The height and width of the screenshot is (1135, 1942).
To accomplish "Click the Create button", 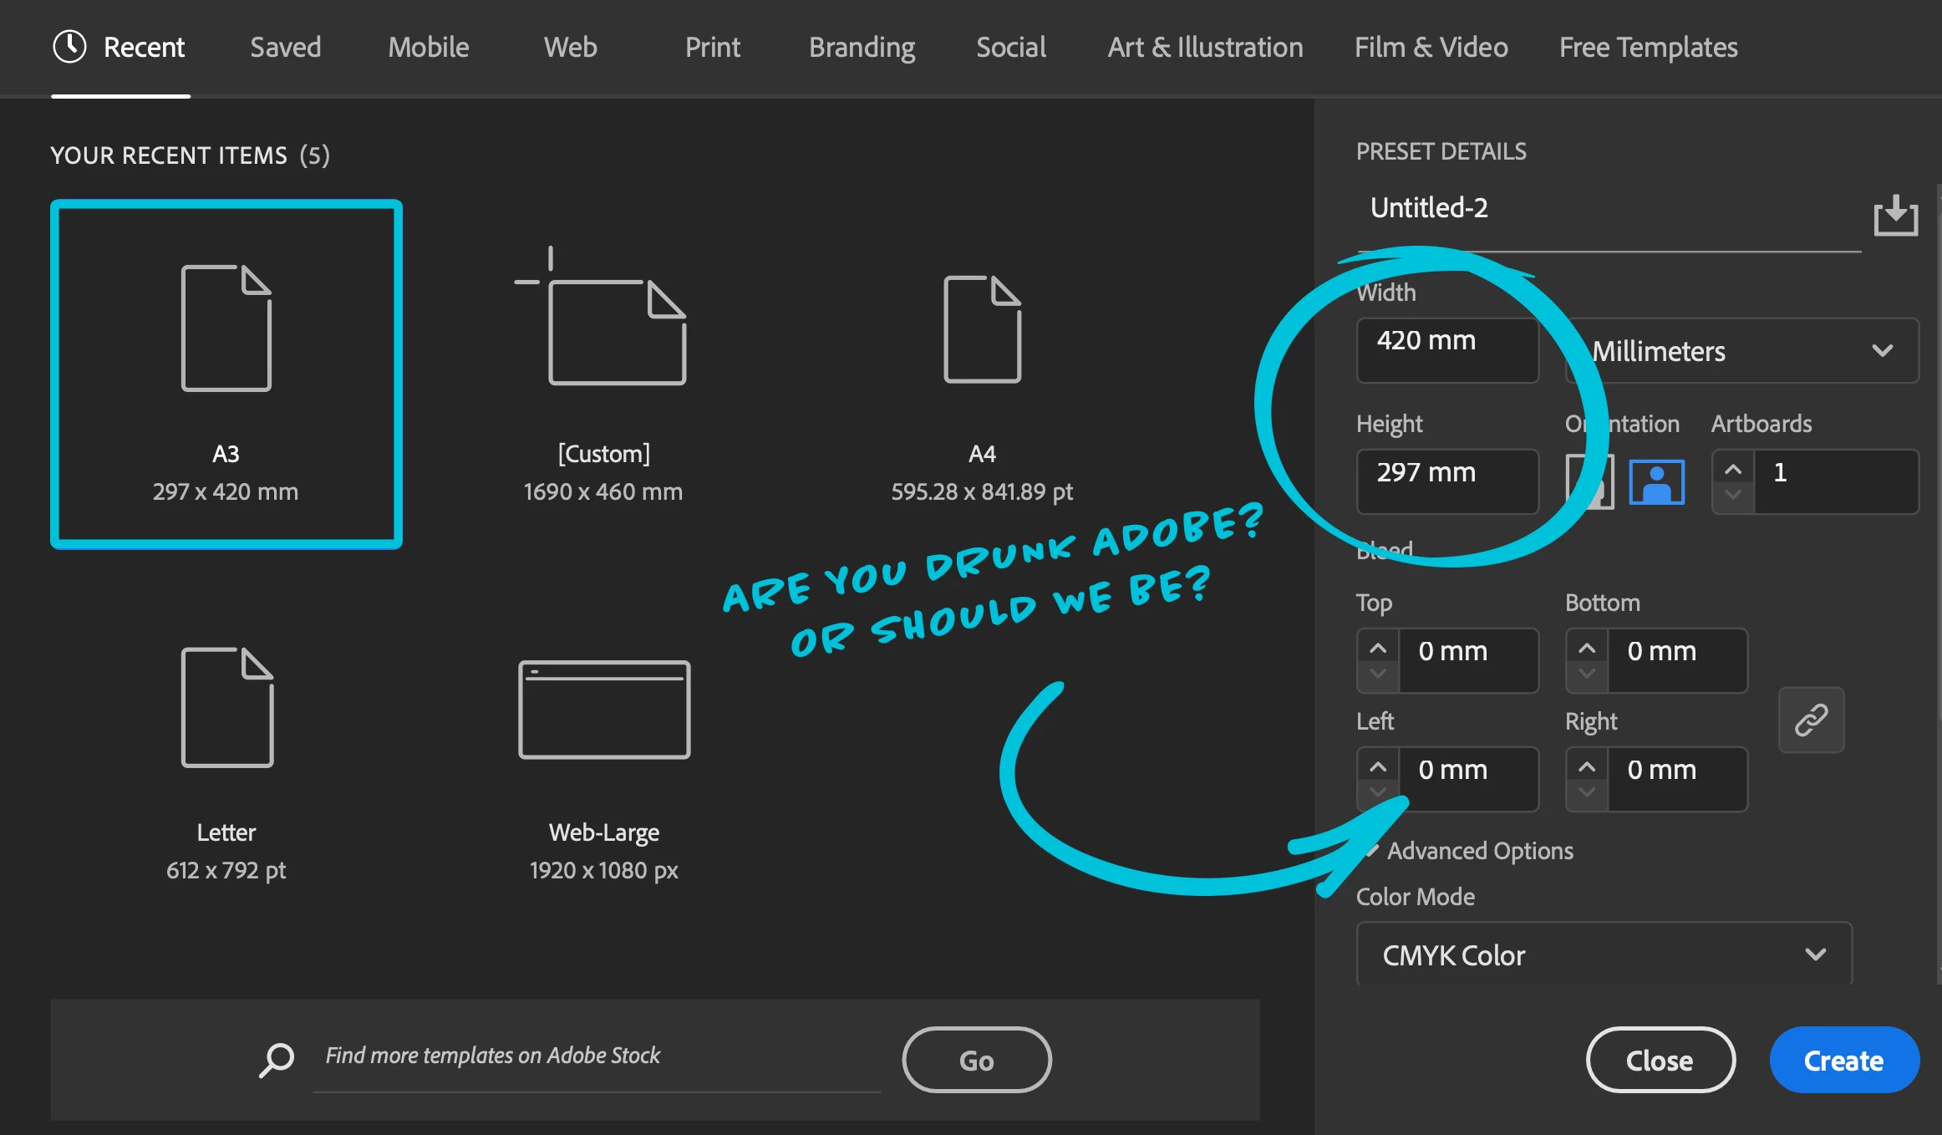I will 1843,1060.
